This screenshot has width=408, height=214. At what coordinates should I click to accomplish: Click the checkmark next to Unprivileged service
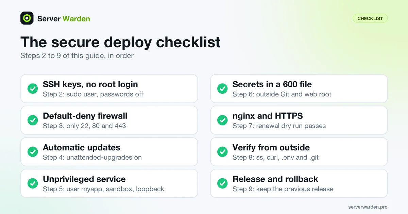pyautogui.click(x=33, y=183)
